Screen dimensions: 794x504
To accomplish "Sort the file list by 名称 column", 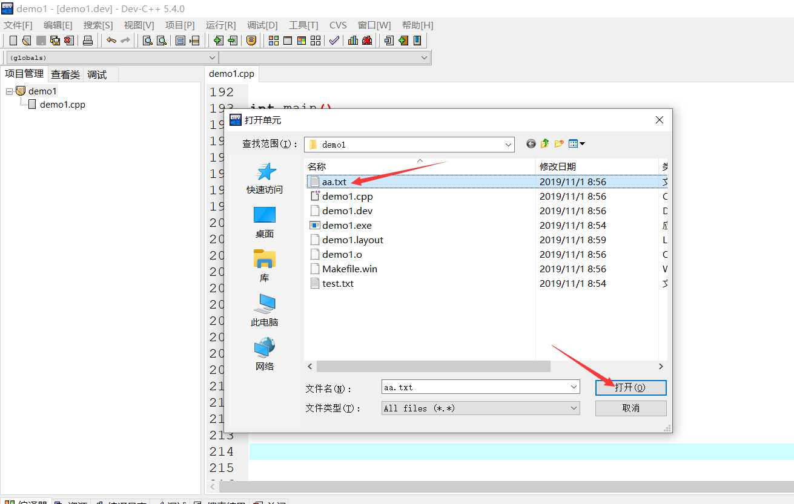I will 420,166.
